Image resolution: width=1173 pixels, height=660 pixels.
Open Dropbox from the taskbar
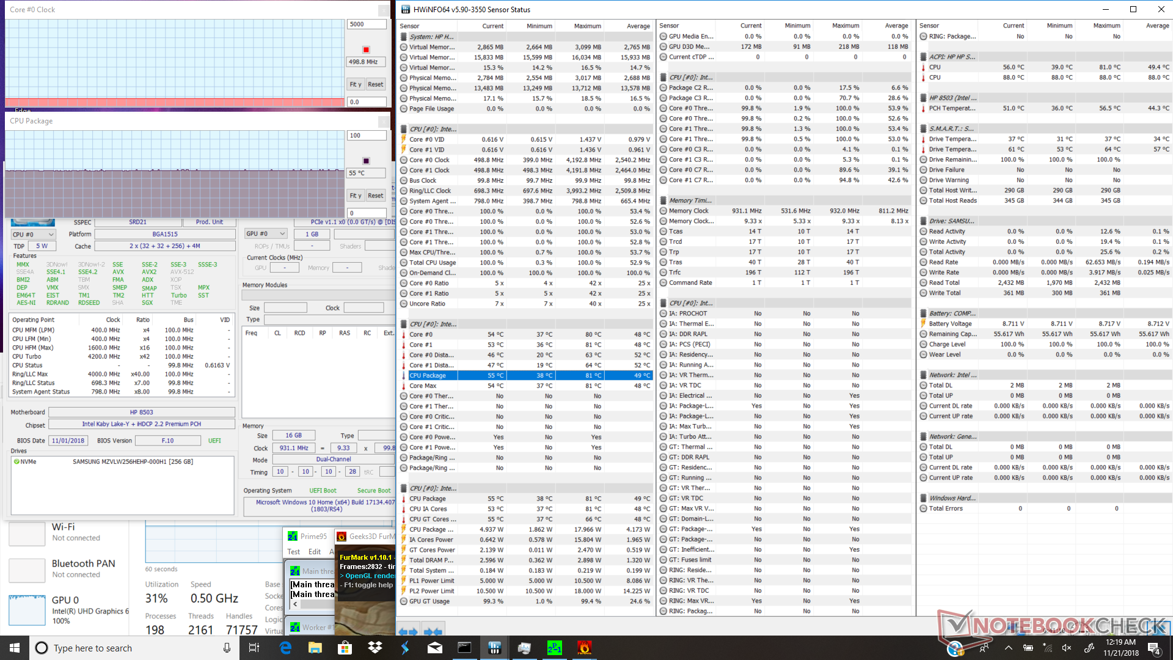coord(375,648)
